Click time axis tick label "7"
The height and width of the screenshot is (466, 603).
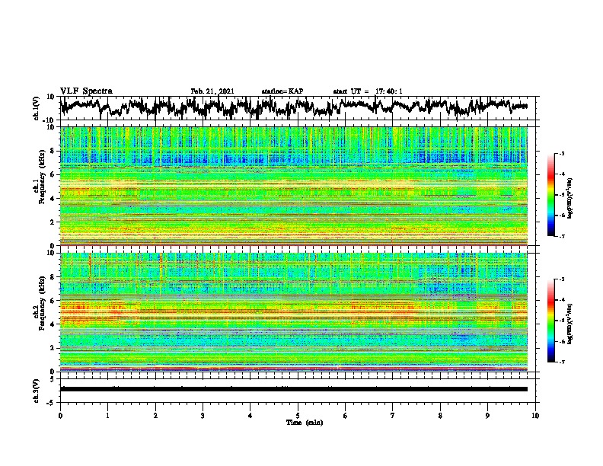tap(393, 416)
